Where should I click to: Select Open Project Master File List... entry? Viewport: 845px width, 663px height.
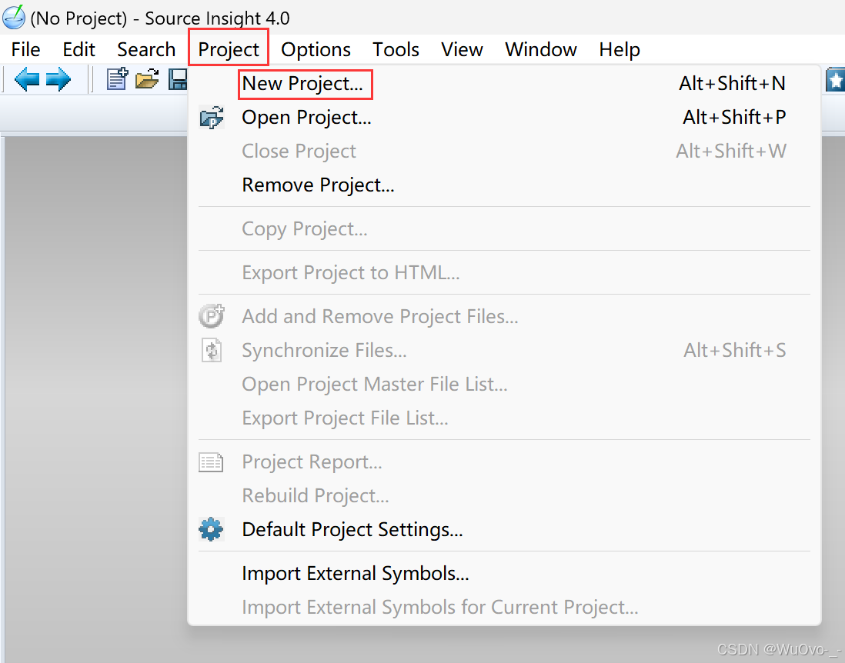point(504,384)
